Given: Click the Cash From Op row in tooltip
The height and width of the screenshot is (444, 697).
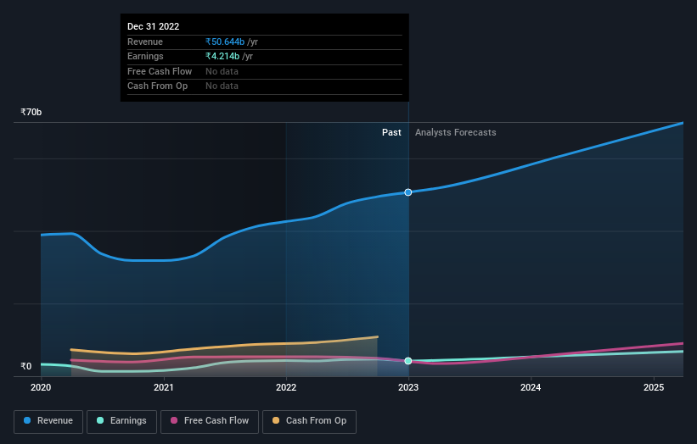Looking at the screenshot, I should pos(265,86).
